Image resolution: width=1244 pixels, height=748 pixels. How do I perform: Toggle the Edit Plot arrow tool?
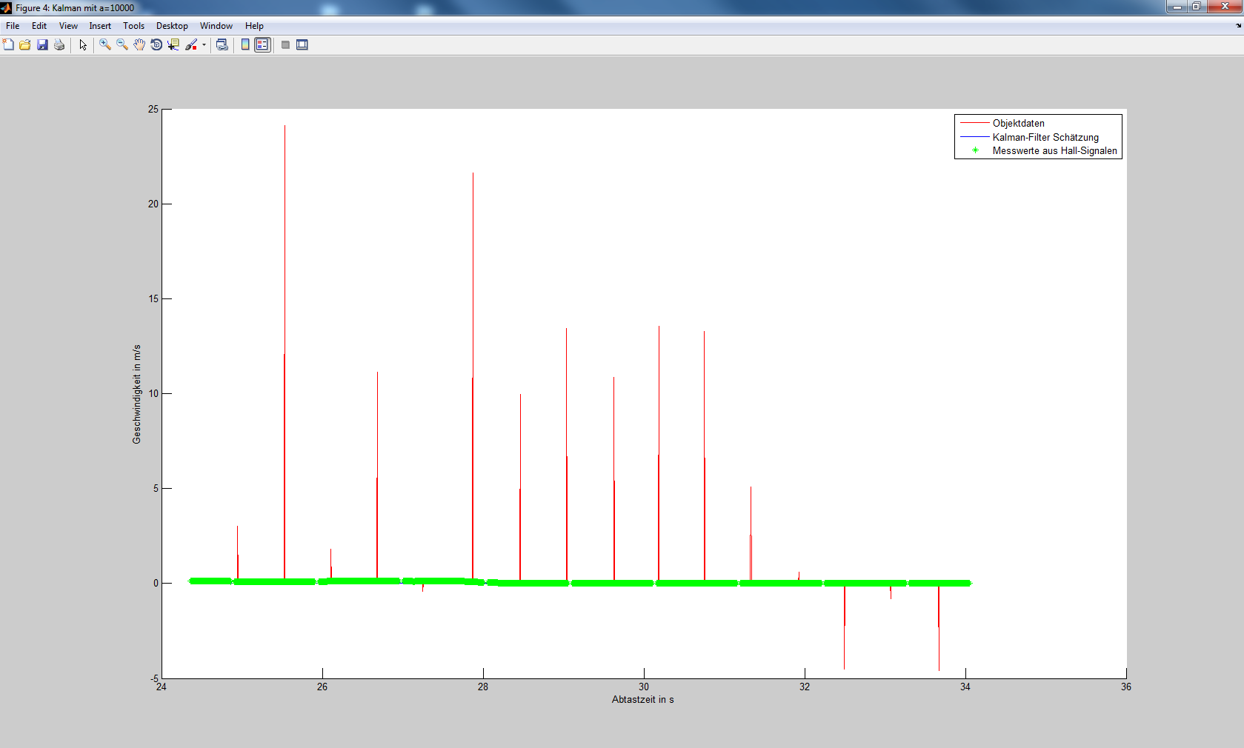pyautogui.click(x=83, y=45)
